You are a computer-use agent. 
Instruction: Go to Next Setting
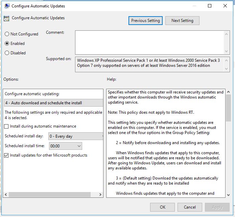point(182,21)
